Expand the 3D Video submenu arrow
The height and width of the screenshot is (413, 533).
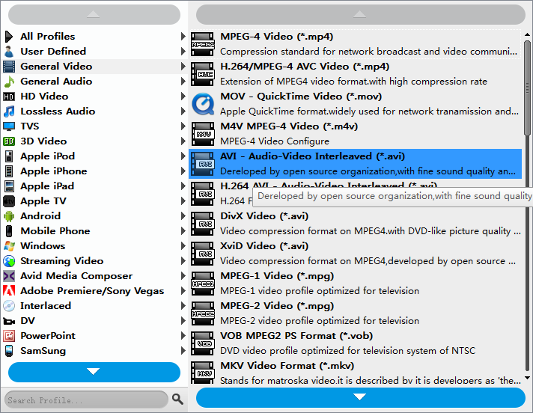(x=183, y=141)
